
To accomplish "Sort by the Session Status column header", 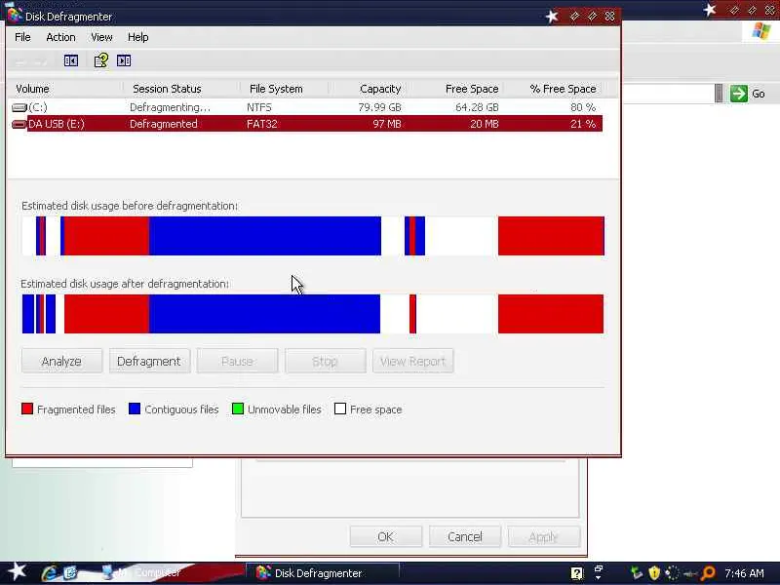I will 181,89.
